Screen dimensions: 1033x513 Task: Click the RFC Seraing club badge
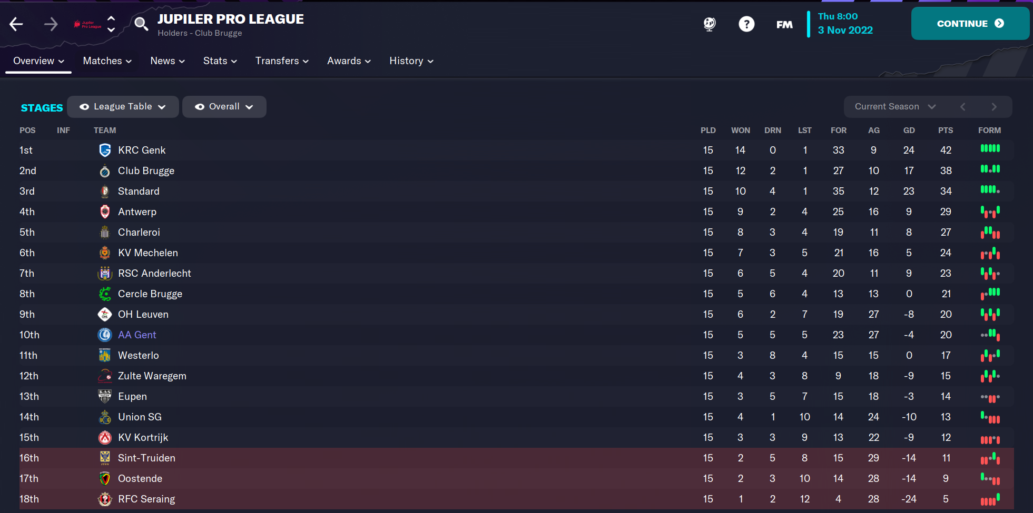click(x=105, y=499)
